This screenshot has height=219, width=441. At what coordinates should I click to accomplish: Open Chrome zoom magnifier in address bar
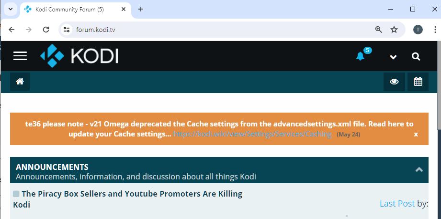click(x=379, y=30)
